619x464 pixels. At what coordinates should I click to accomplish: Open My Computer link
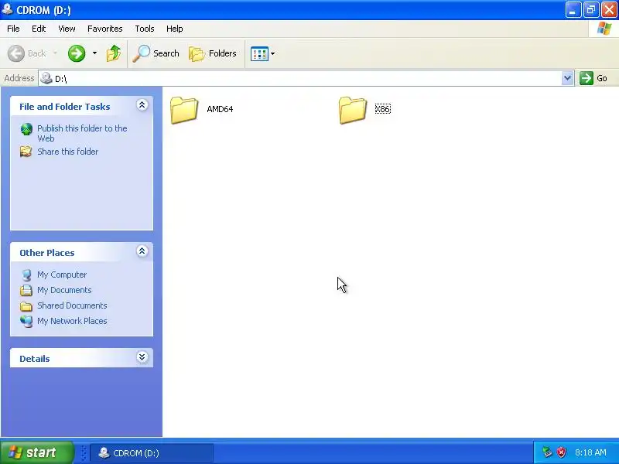[x=62, y=275]
